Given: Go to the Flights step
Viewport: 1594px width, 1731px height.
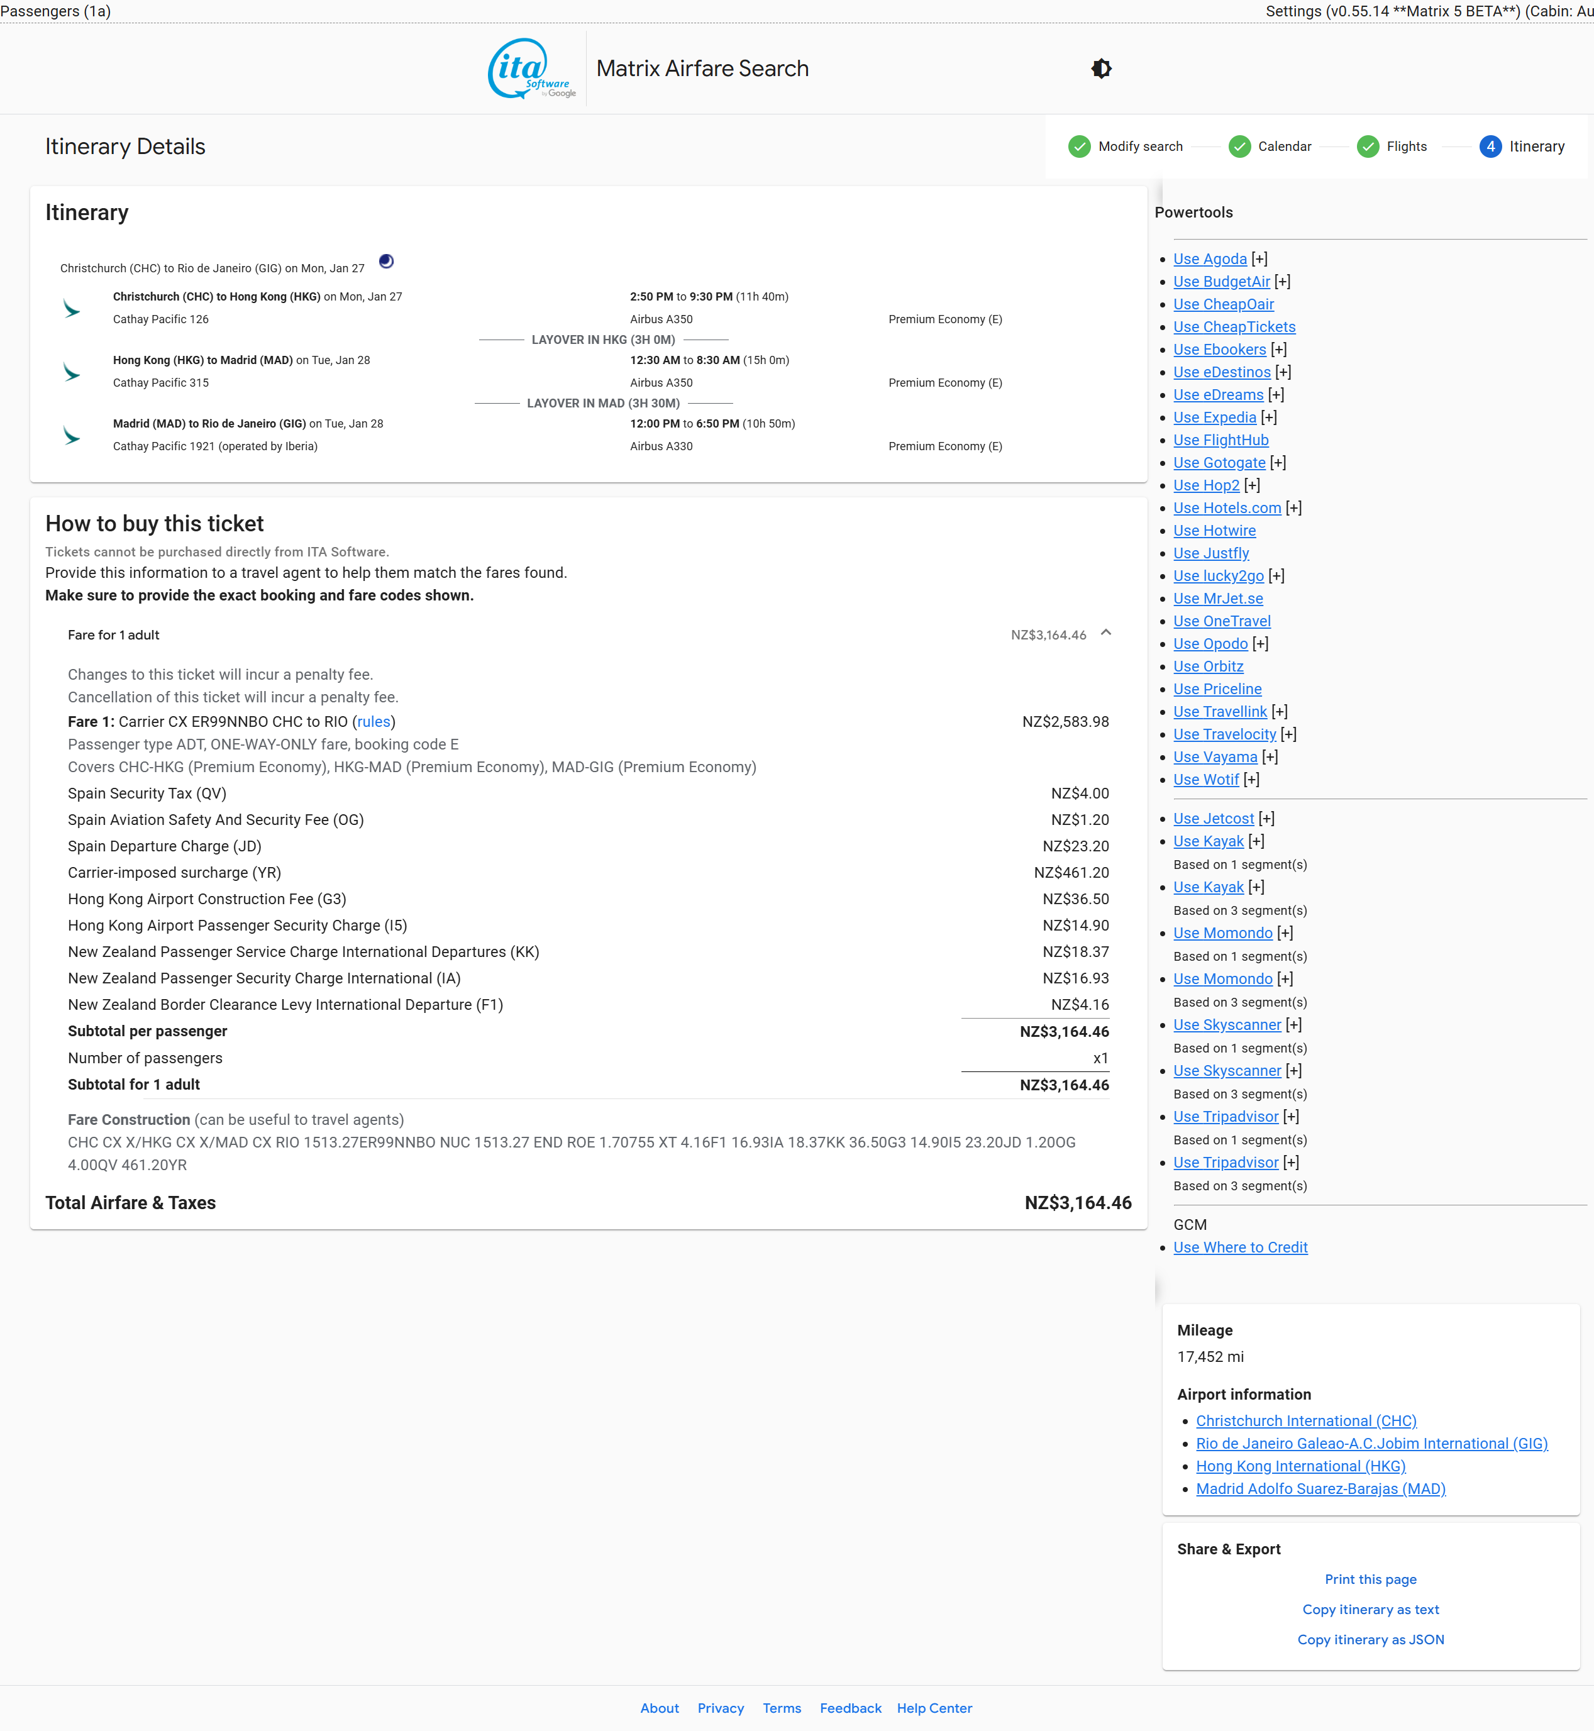Looking at the screenshot, I should coord(1405,147).
